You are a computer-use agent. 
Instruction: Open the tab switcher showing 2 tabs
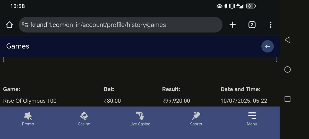click(x=252, y=25)
